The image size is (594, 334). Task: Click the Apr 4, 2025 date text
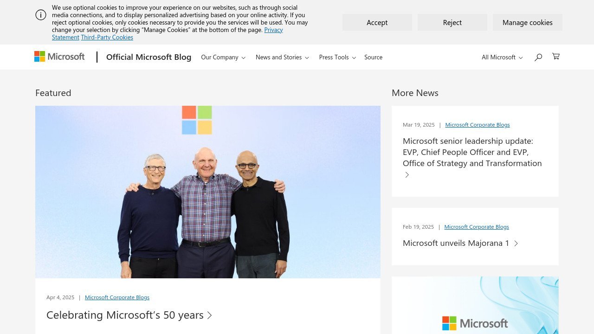60,297
